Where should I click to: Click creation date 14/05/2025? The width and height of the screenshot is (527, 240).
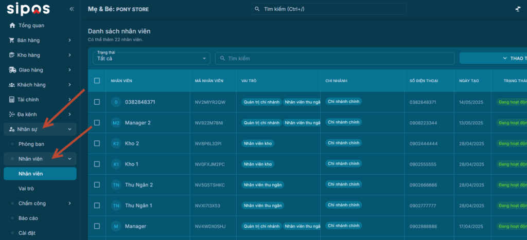point(471,102)
